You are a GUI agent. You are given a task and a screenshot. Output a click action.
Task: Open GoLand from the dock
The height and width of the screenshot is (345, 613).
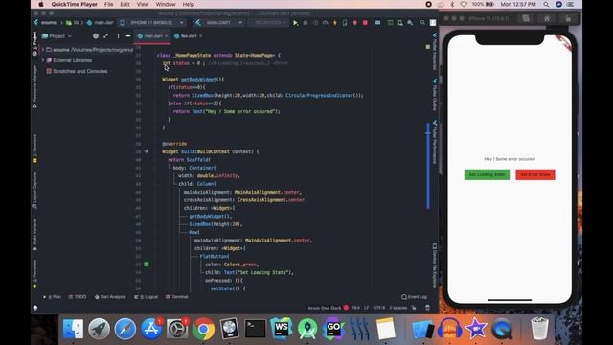pyautogui.click(x=333, y=329)
